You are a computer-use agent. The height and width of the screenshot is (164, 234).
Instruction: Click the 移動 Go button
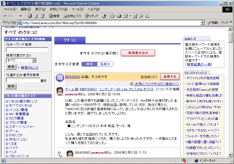point(213,23)
